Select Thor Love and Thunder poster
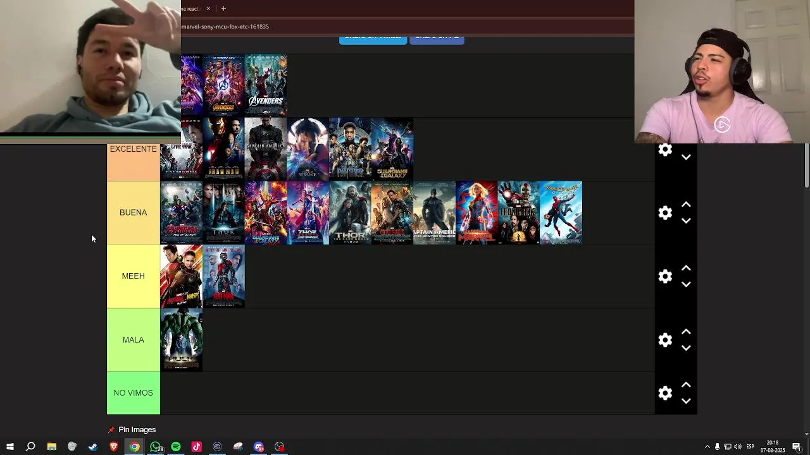 pos(308,213)
